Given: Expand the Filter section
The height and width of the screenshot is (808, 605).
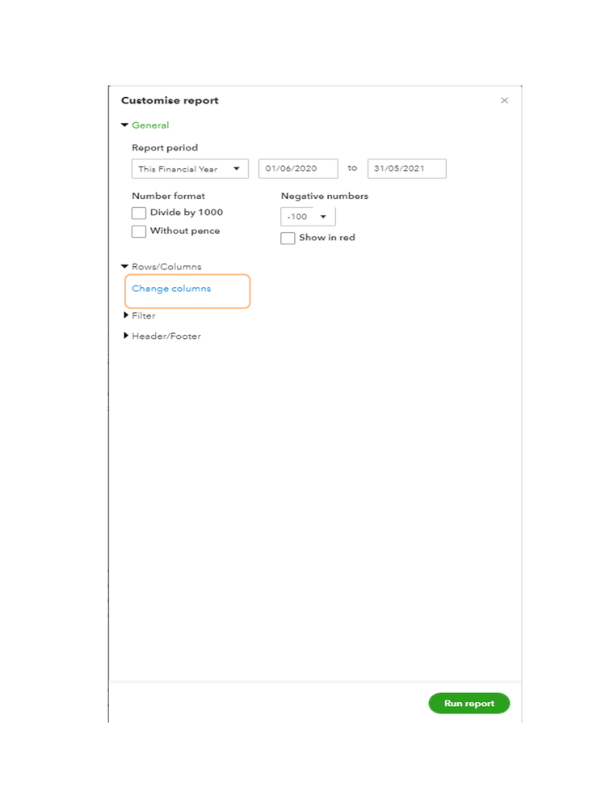Looking at the screenshot, I should tap(126, 315).
